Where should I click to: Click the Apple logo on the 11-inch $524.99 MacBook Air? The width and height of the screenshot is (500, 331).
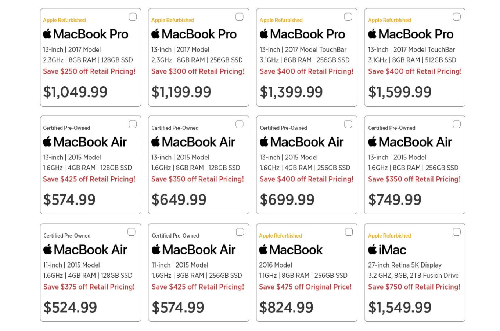pos(47,249)
